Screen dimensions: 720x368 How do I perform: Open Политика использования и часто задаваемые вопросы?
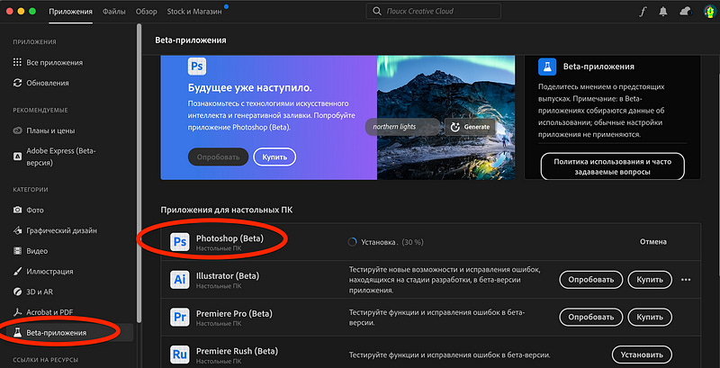tap(613, 167)
